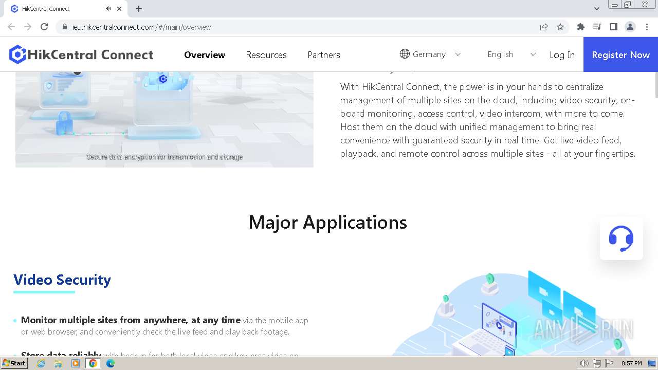This screenshot has height=370, width=658.
Task: Expand the English language dropdown
Action: 511,54
